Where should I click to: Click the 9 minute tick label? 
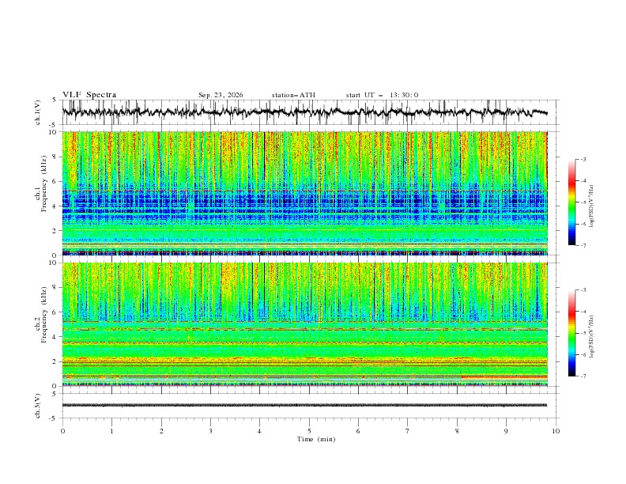506,431
